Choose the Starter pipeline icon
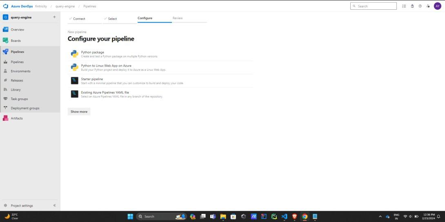The image size is (445, 222). (x=75, y=81)
